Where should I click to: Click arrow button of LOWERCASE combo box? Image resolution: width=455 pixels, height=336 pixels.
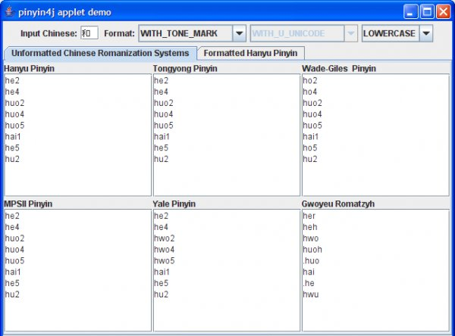pos(426,33)
